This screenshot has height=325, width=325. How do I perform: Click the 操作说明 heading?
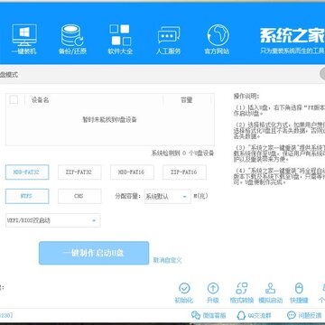(x=246, y=97)
